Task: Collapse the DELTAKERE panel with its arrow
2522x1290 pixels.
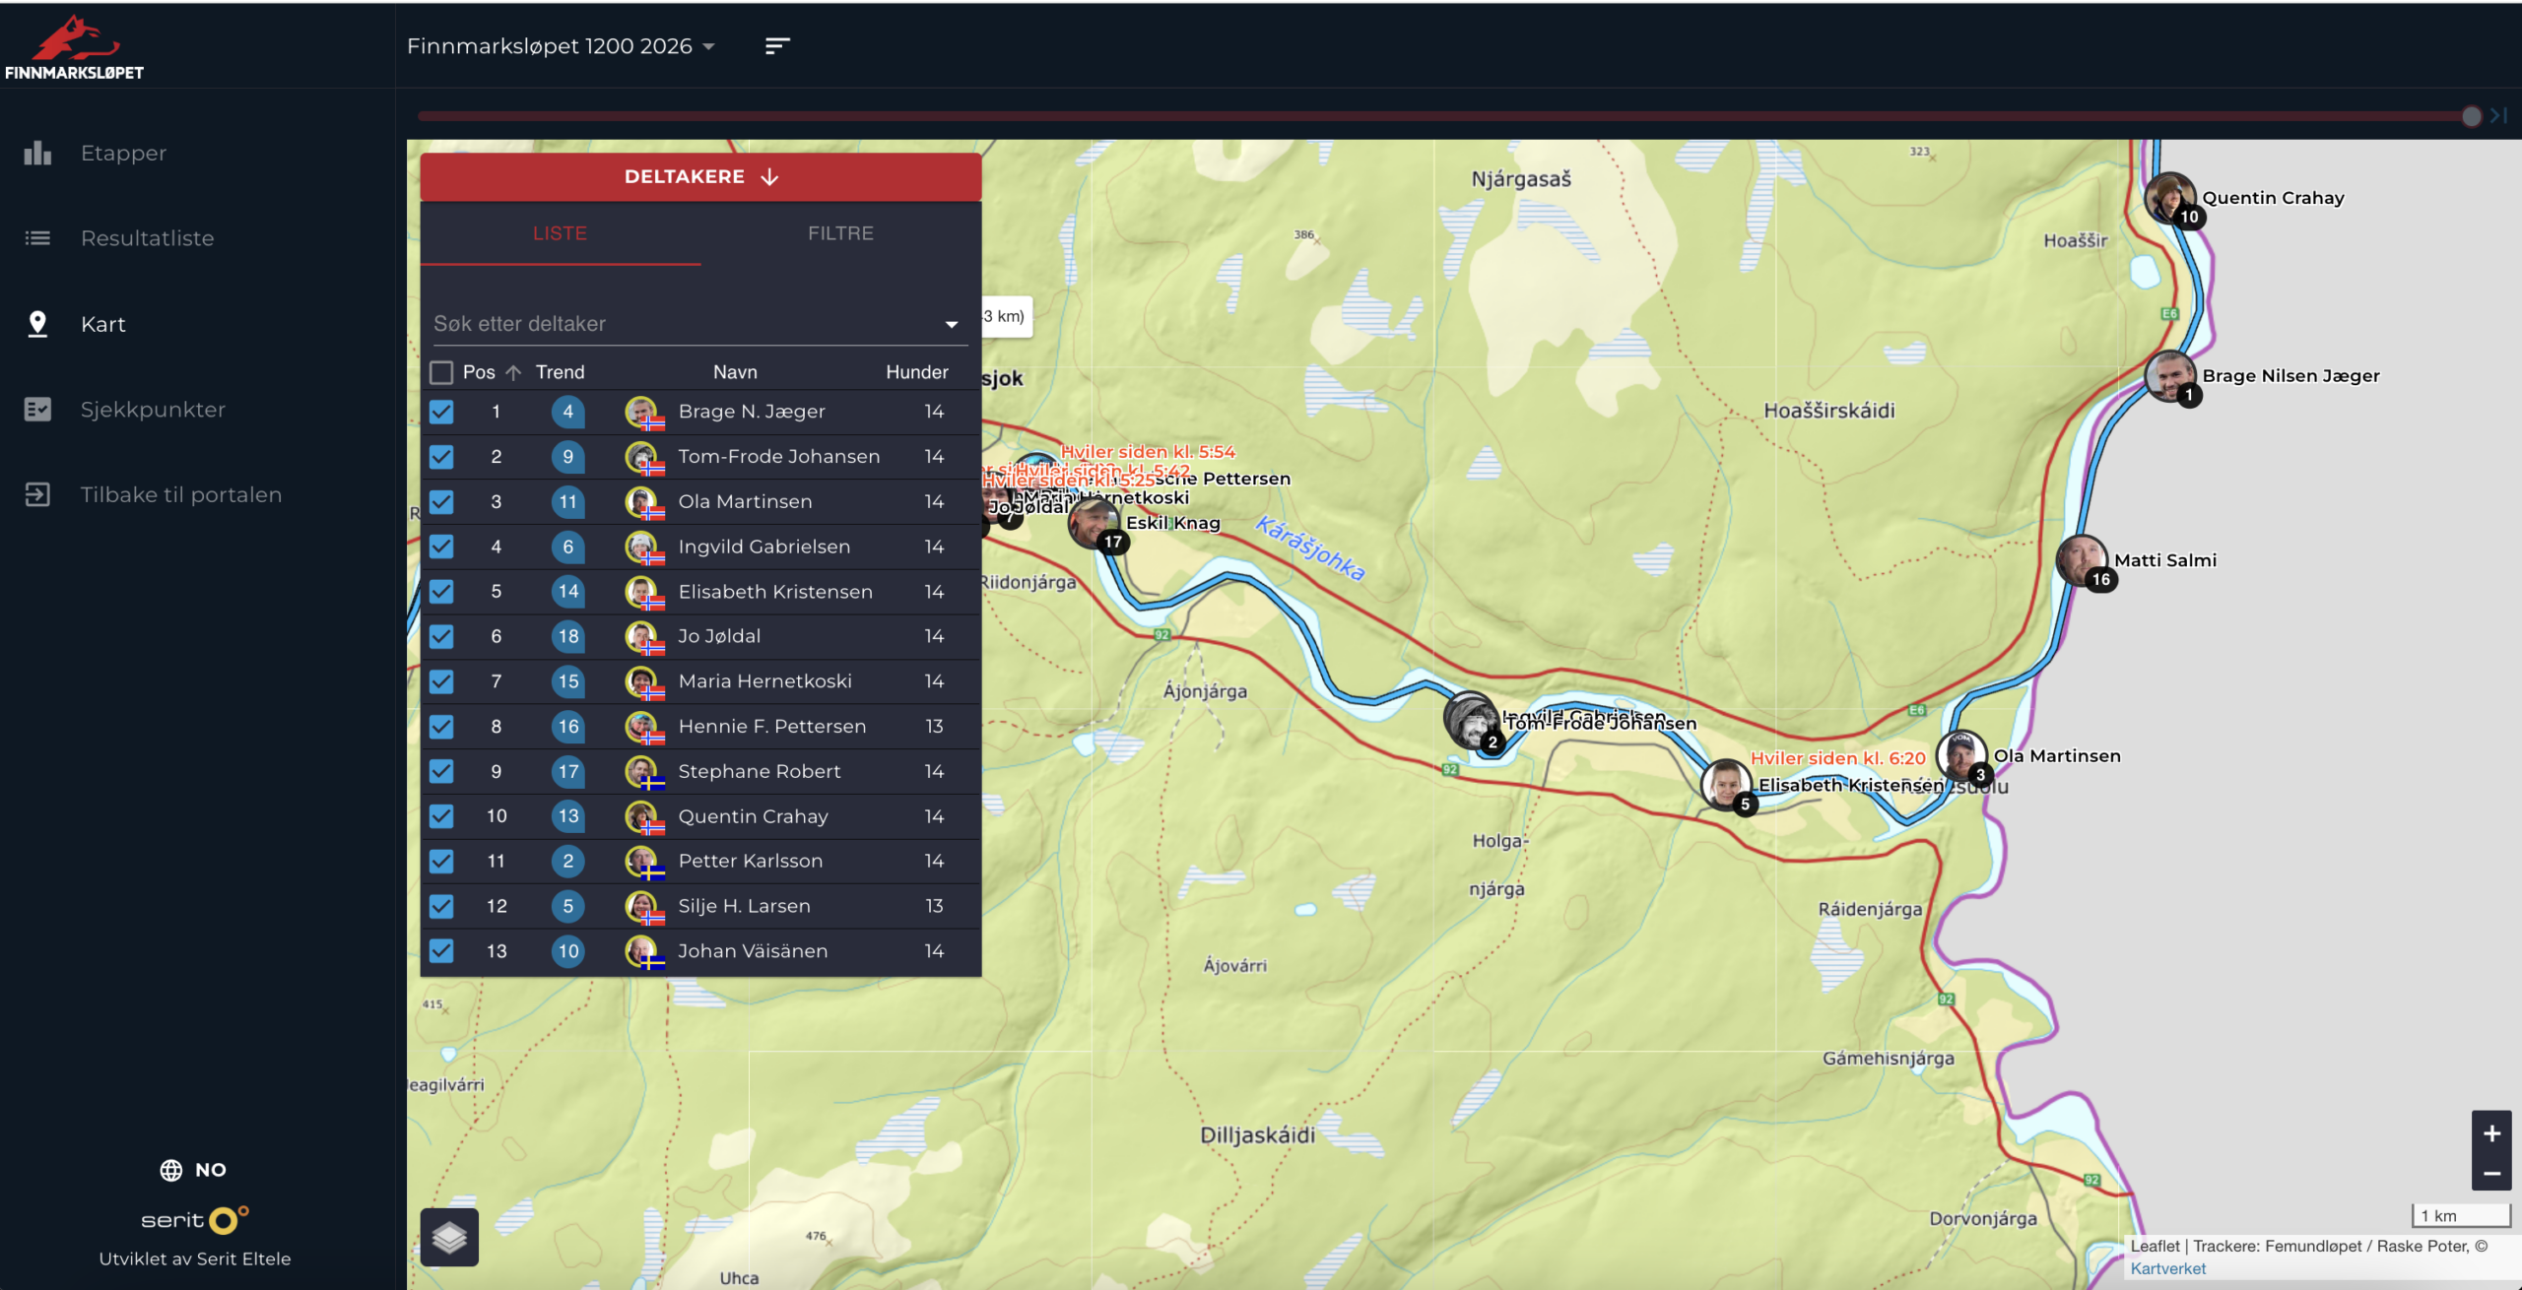Action: pyautogui.click(x=769, y=176)
